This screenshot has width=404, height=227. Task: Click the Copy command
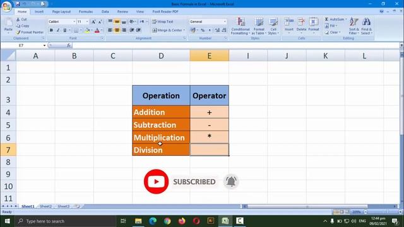pyautogui.click(x=23, y=26)
